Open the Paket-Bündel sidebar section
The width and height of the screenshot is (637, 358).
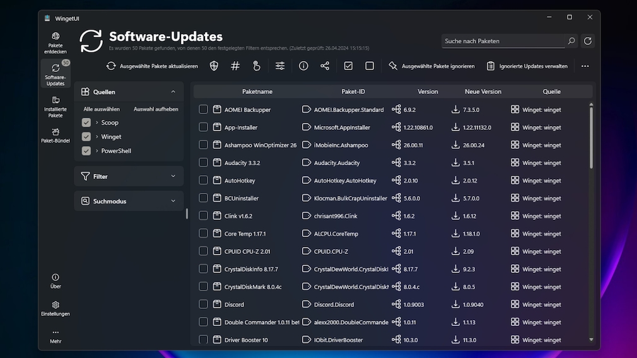[56, 136]
